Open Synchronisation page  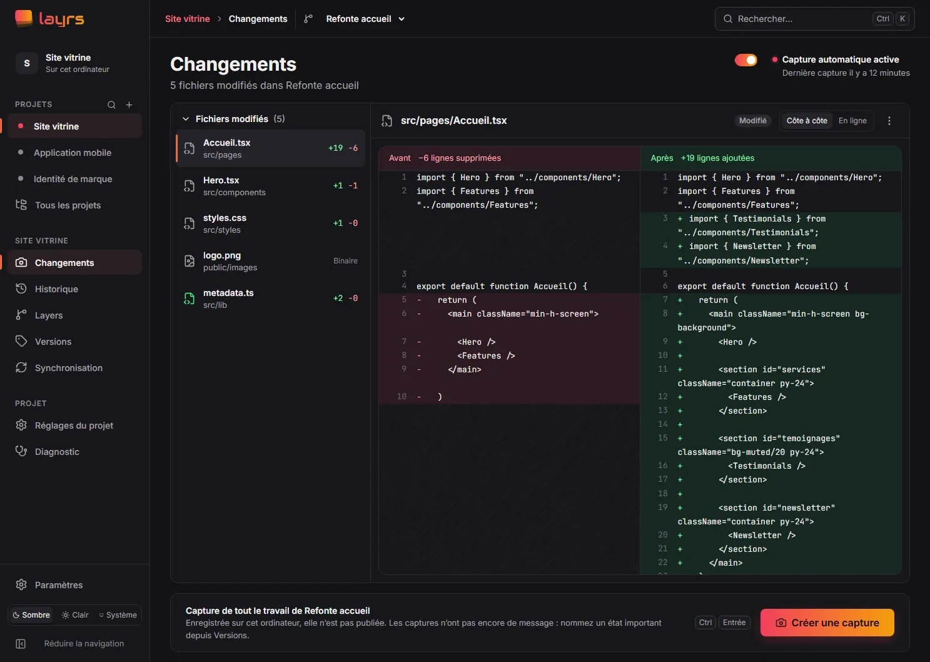75,368
